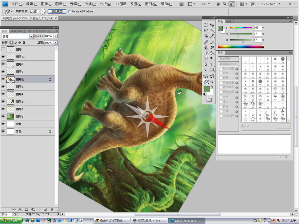Open the blend mode 正常 dropdown
Screen dimensions: 299x224
coord(31,36)
